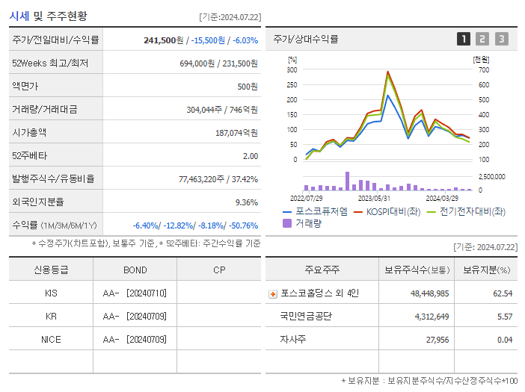Select beta value 2.00
Viewport: 525px width, 392px height.
coord(251,156)
